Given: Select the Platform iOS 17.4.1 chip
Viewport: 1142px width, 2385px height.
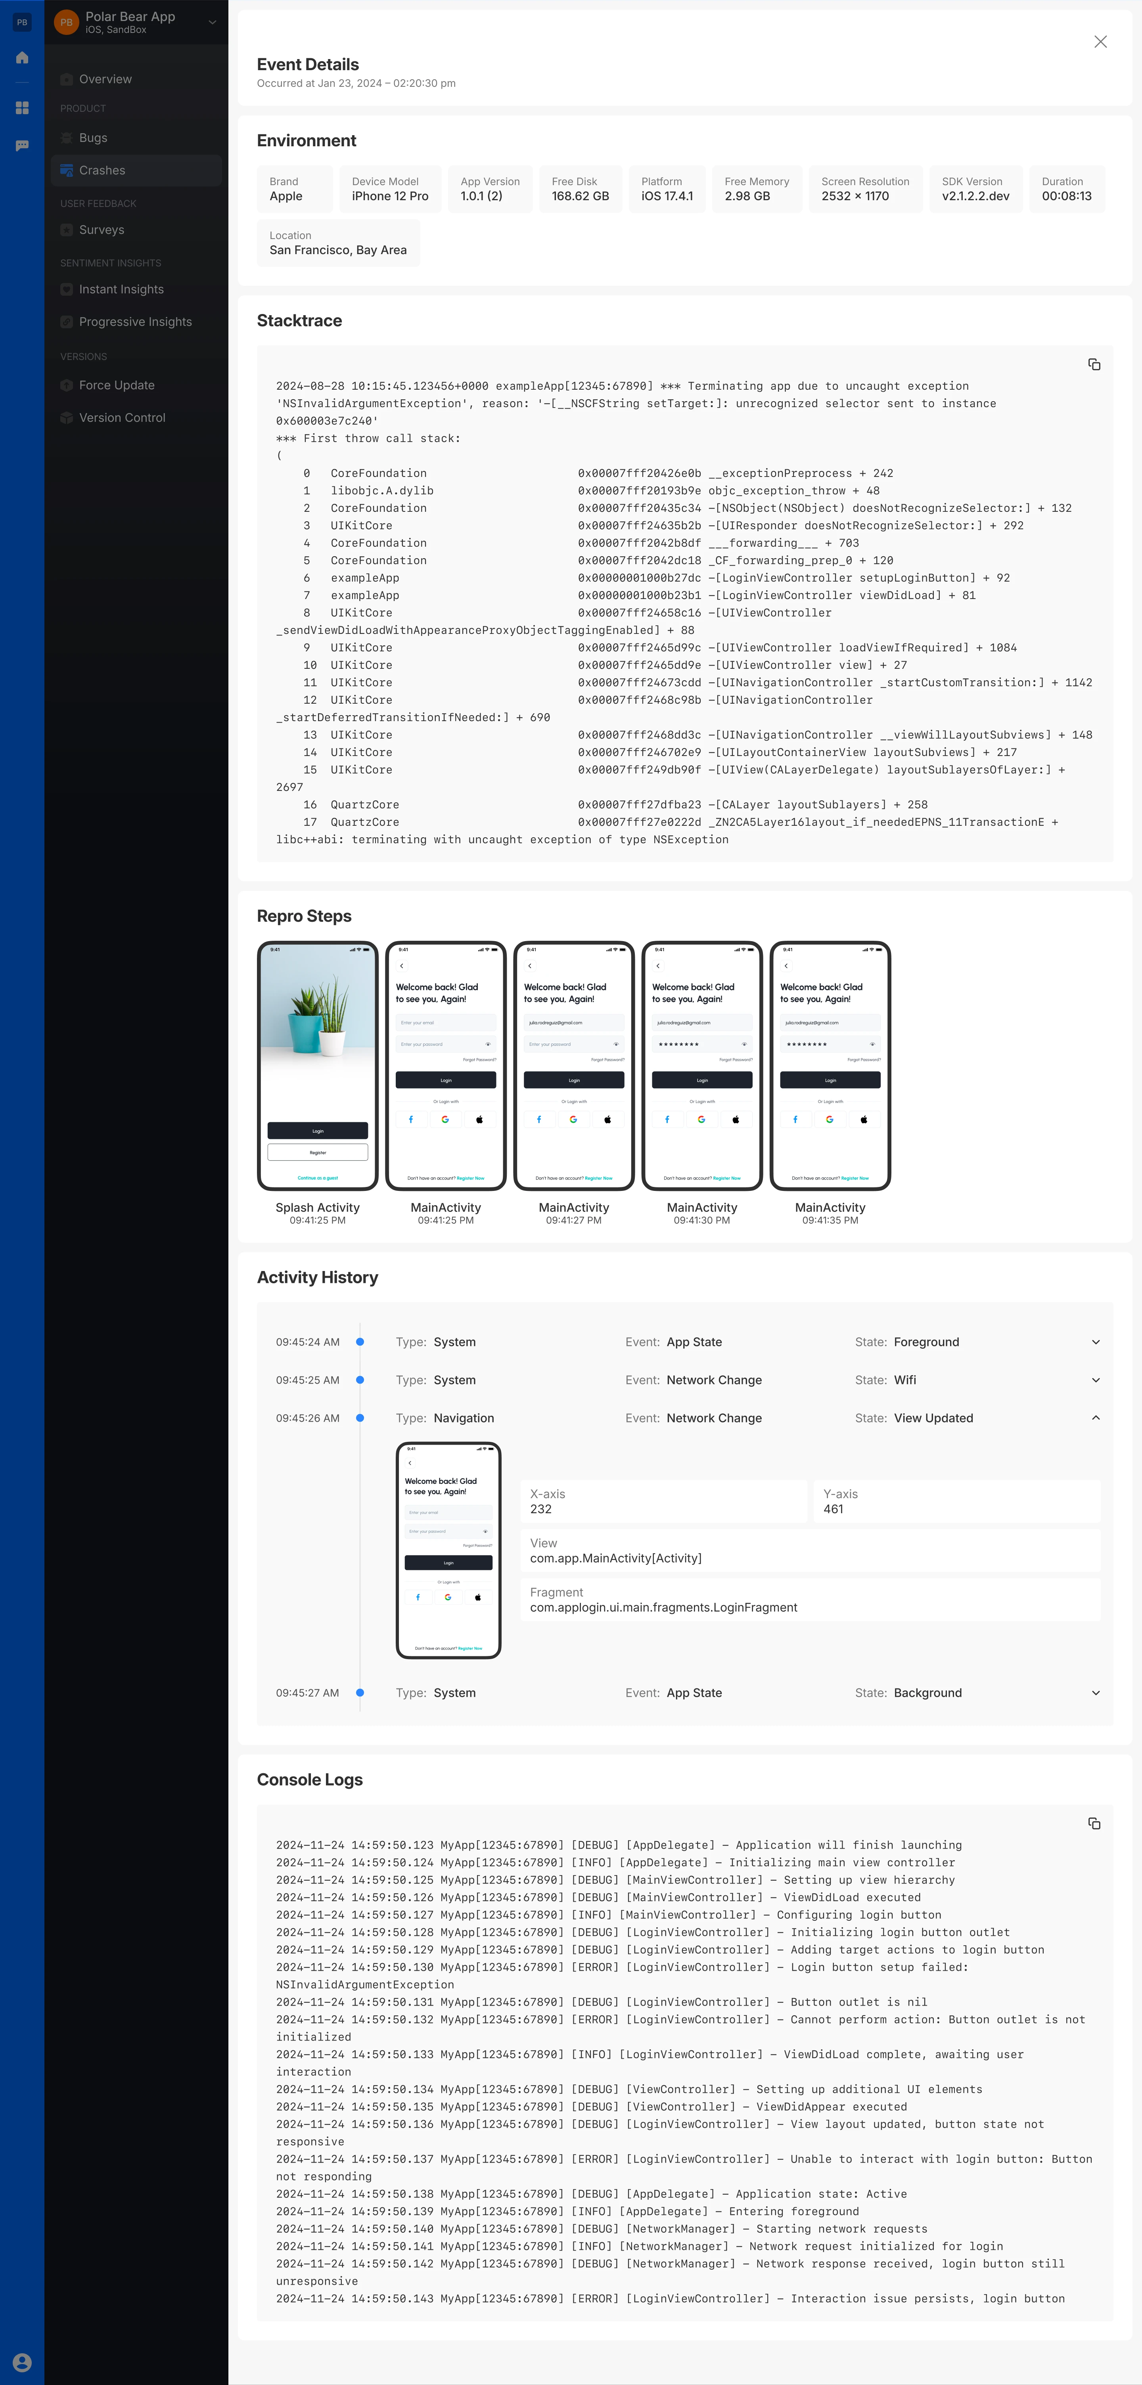Looking at the screenshot, I should [667, 189].
